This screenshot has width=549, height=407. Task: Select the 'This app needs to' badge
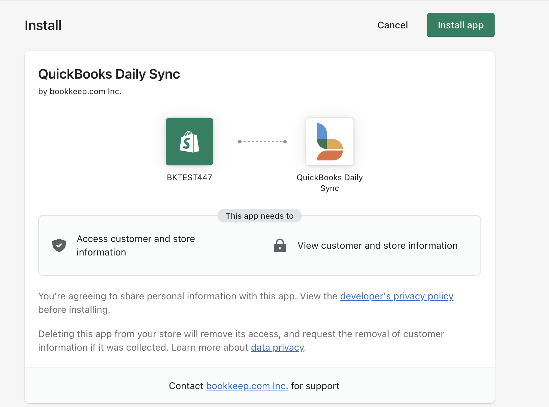coord(260,216)
